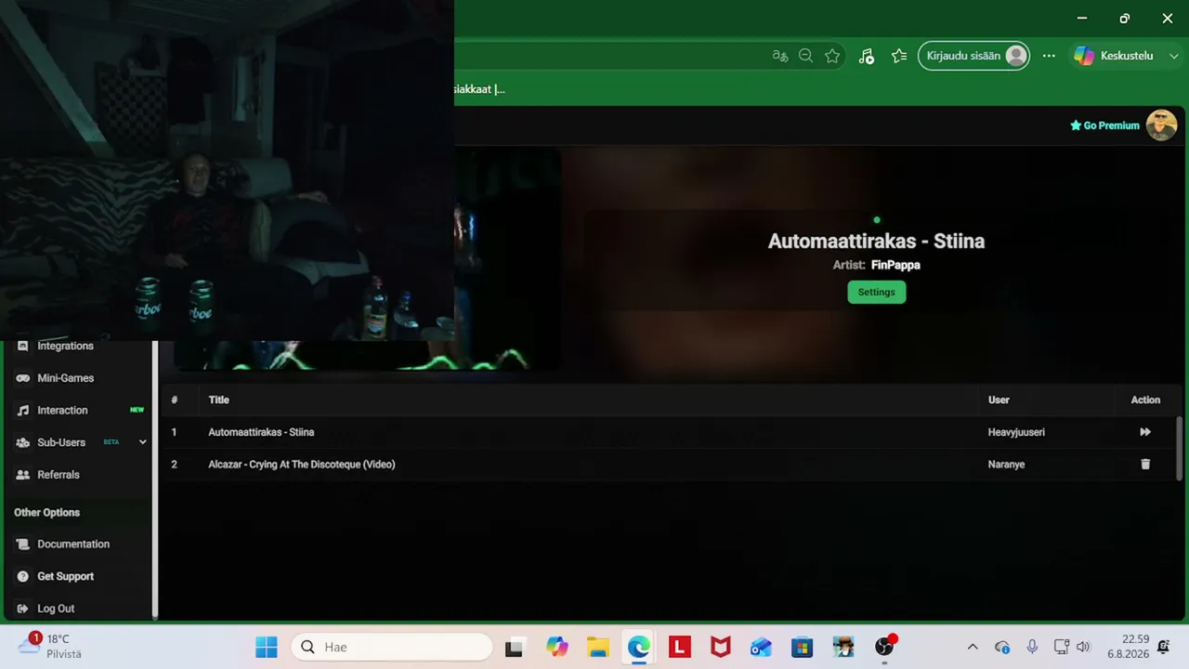
Task: Open browser settings and more menu
Action: tap(1049, 56)
